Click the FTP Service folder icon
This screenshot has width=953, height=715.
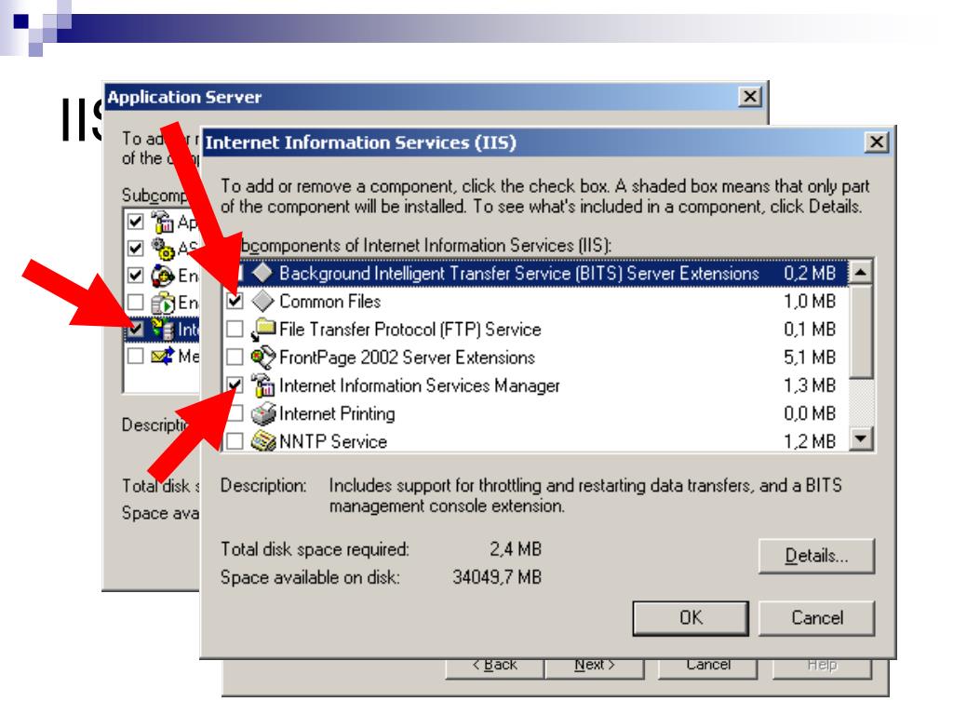click(x=262, y=329)
